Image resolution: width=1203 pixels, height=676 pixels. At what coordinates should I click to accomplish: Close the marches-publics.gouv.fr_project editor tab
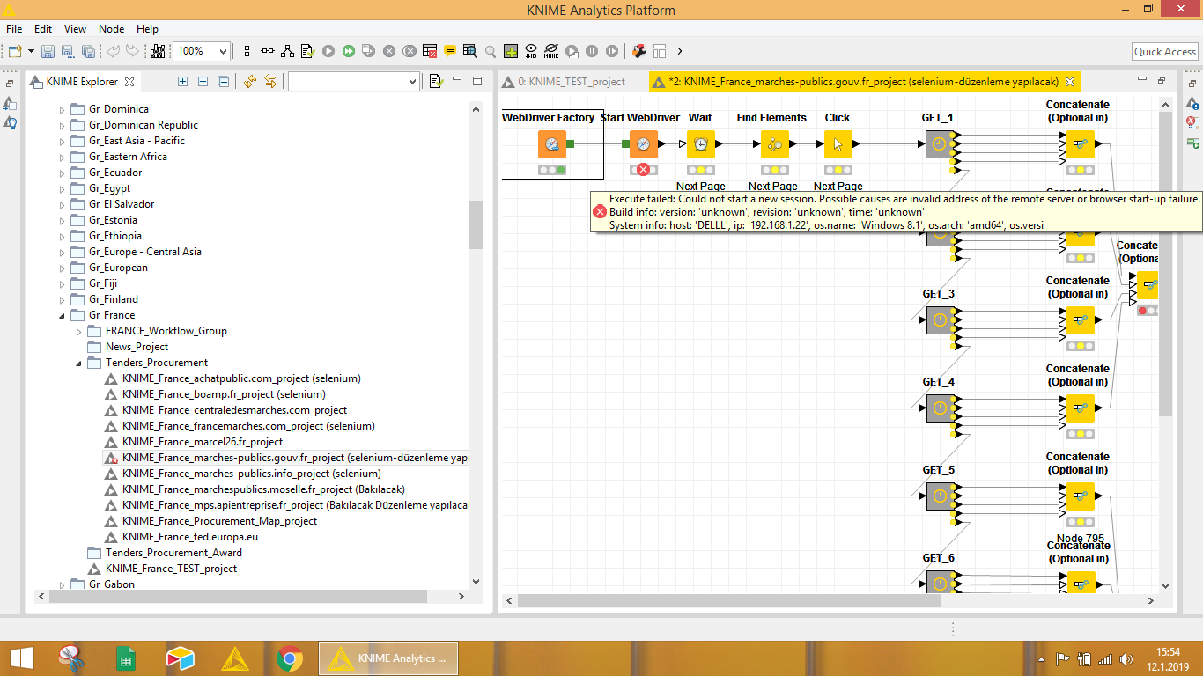pos(1070,82)
